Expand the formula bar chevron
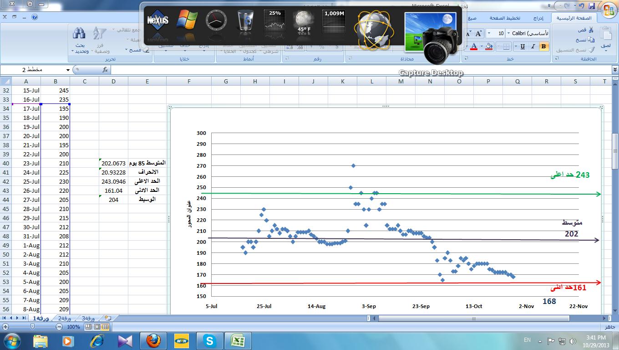 [x=615, y=69]
